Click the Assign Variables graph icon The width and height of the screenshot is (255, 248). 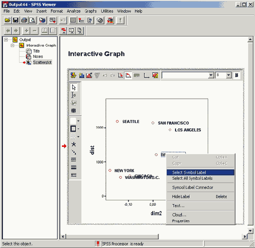click(73, 75)
